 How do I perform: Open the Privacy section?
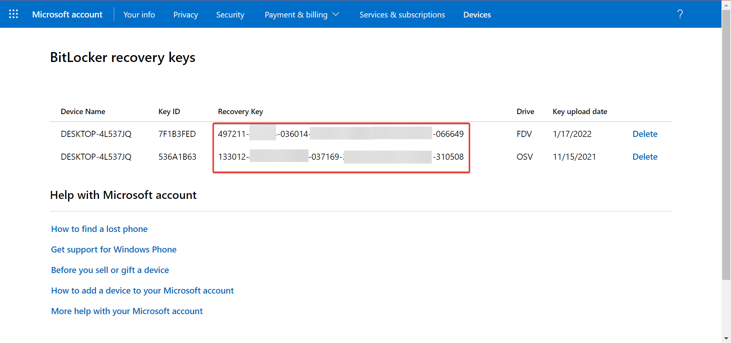pos(185,15)
